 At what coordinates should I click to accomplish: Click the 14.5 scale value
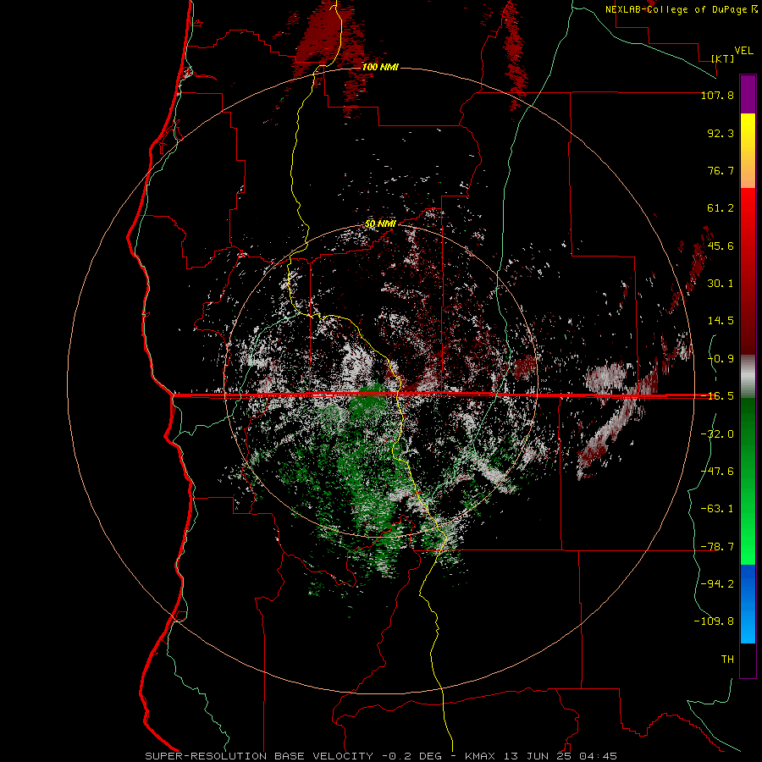click(721, 321)
